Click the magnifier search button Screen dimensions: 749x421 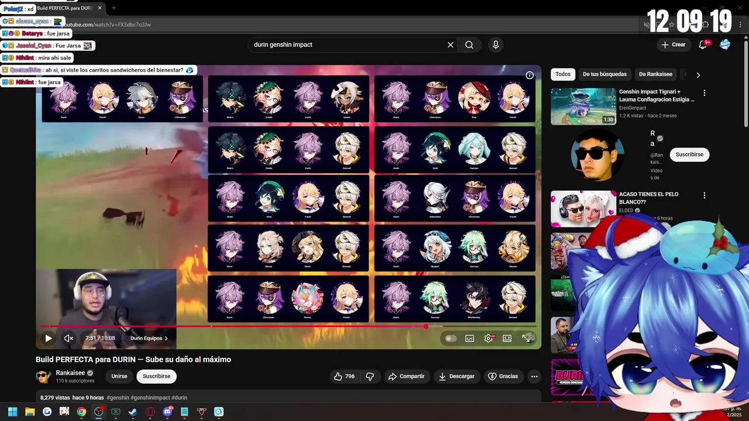tap(469, 44)
